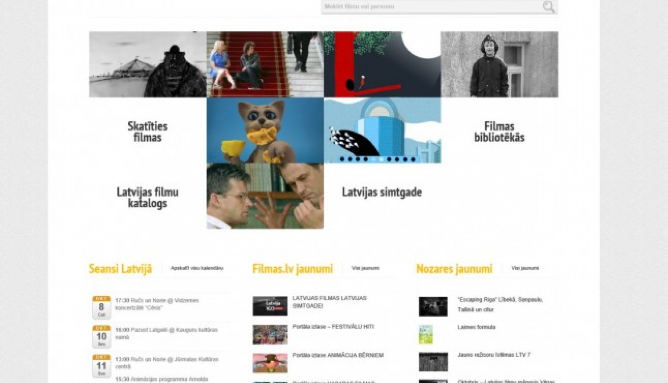Click the 'Seansi Latvijā' heading
Image resolution: width=668 pixels, height=383 pixels.
120,269
